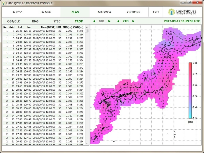Click the Lighthouse logo
204x153 pixels.
point(184,12)
